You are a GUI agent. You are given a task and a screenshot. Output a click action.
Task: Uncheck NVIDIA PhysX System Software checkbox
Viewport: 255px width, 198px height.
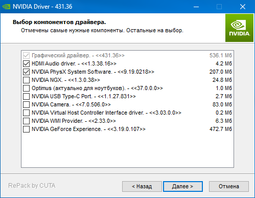tap(26, 72)
